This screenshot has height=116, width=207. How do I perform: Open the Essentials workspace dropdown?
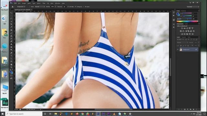point(193,7)
